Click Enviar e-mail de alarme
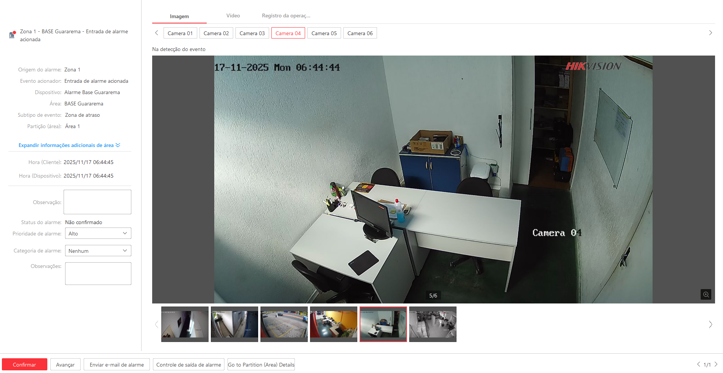 117,365
